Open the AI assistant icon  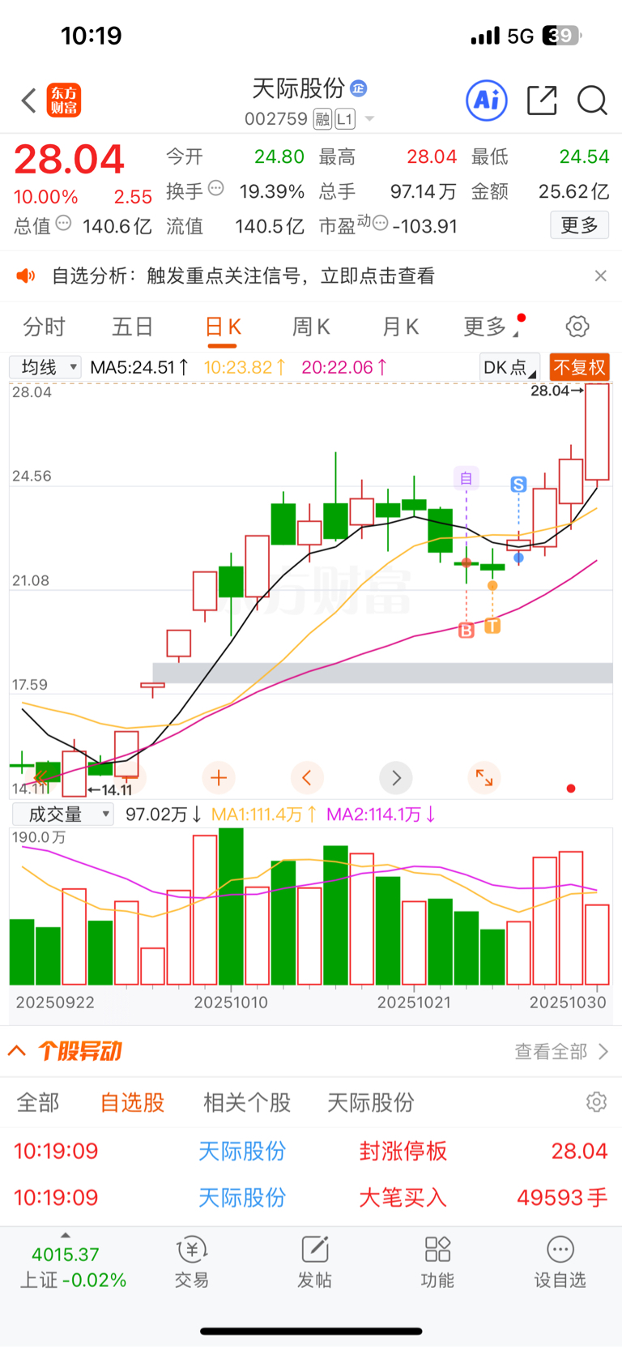click(x=487, y=100)
